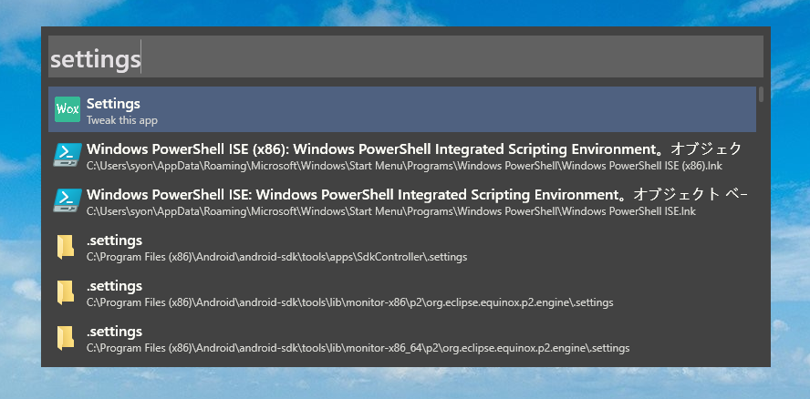Click the green Wox icon beside Settings
This screenshot has height=399, width=810.
pyautogui.click(x=67, y=109)
